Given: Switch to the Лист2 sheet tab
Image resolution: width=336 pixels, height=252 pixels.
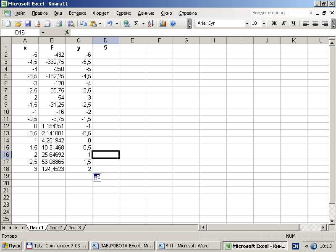Looking at the screenshot, I should (55, 228).
